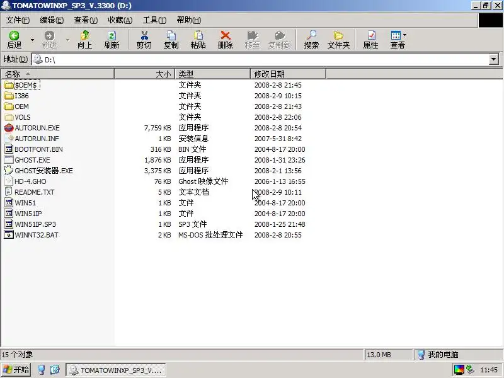Toggle the Folders (文件夹) pane button
Viewport: 504px width, 378px height.
pyautogui.click(x=338, y=40)
